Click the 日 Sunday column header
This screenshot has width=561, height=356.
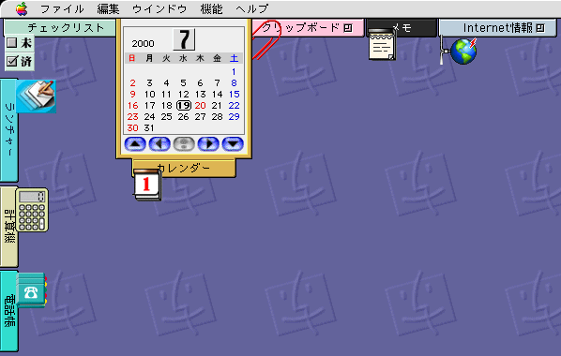132,58
